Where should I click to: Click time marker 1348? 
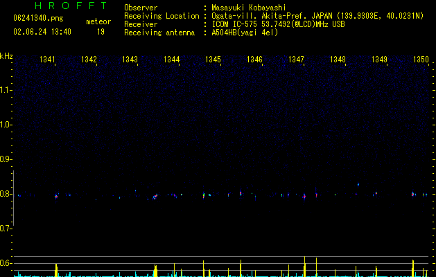point(338,59)
